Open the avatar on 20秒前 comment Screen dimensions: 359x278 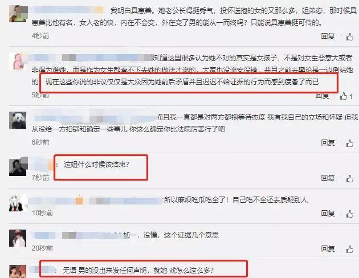click(x=18, y=238)
